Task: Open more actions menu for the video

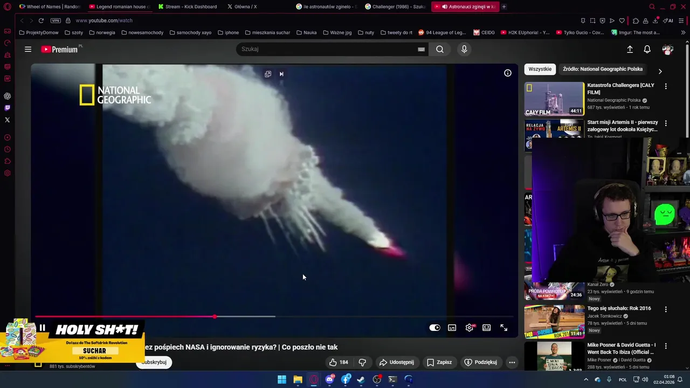Action: point(512,362)
